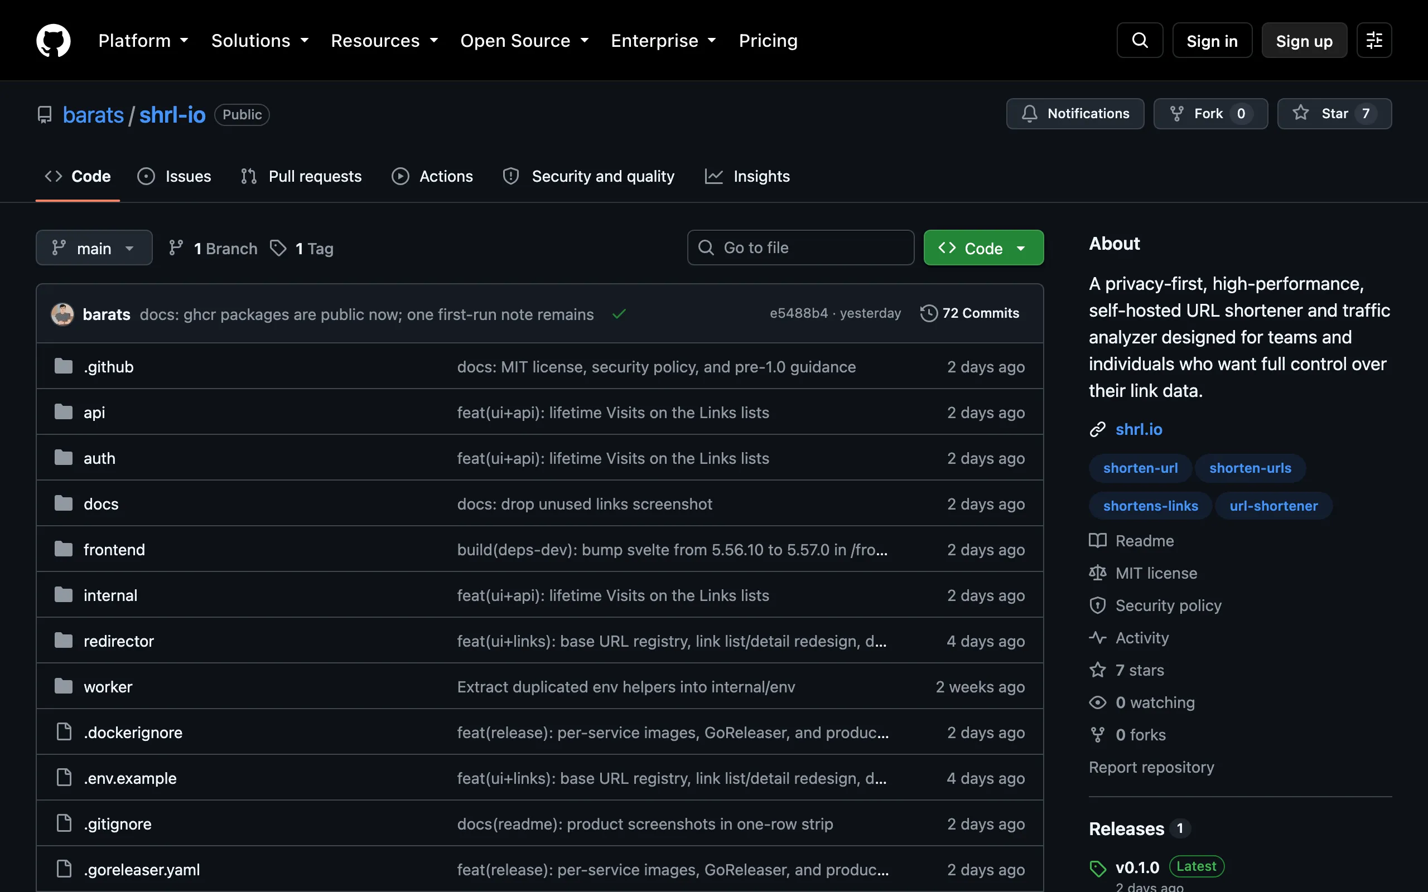Click the green tag icon beside v0.1.0

click(1098, 868)
